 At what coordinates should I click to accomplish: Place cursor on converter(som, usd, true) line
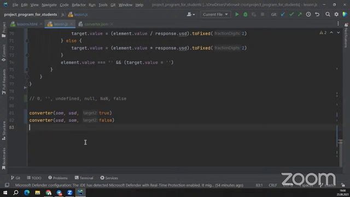click(71, 113)
